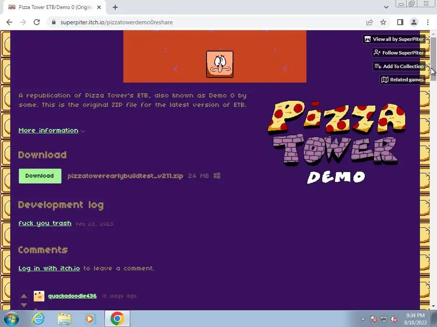Viewport: 437px width, 327px height.
Task: Add game to collection
Action: click(x=399, y=66)
